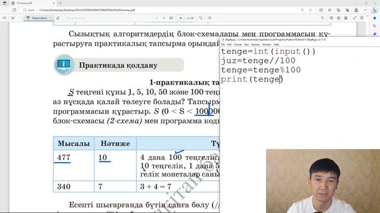Open the Format menu in IDLE
The image size is (380, 213).
(237, 45)
